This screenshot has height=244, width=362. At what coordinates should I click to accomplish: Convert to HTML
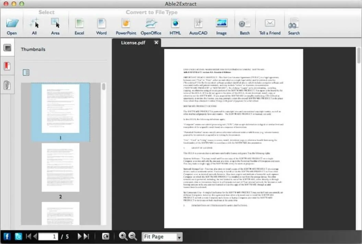coord(175,26)
